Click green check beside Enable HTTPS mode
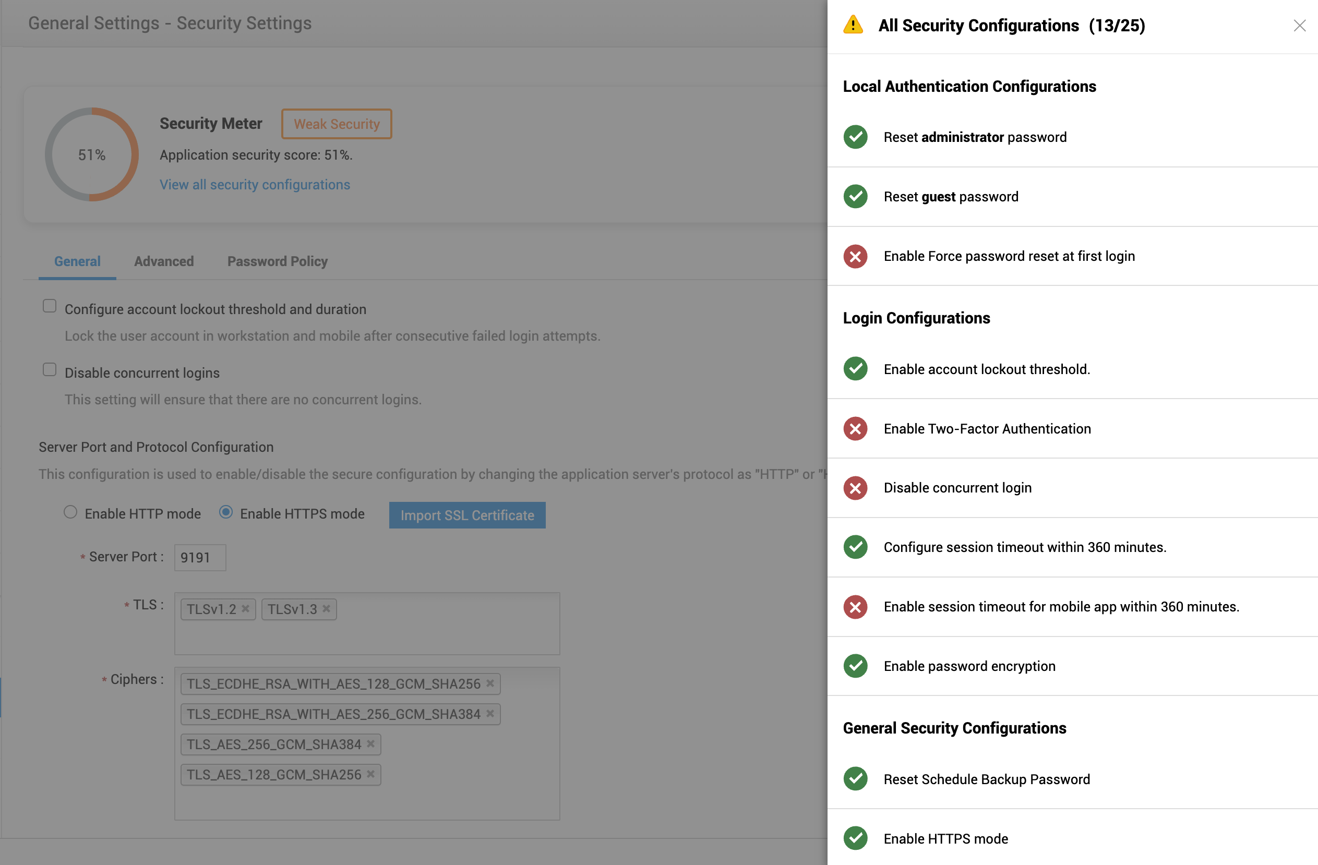This screenshot has height=865, width=1318. pyautogui.click(x=855, y=838)
